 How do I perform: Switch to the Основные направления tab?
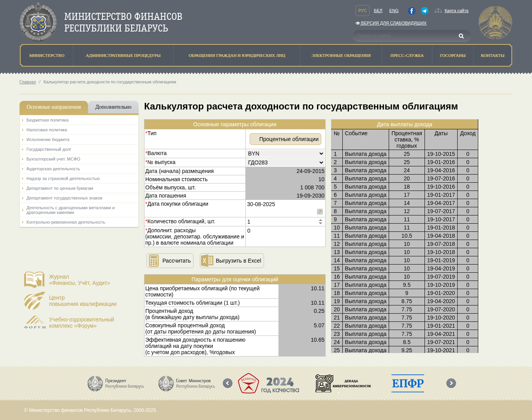(54, 107)
